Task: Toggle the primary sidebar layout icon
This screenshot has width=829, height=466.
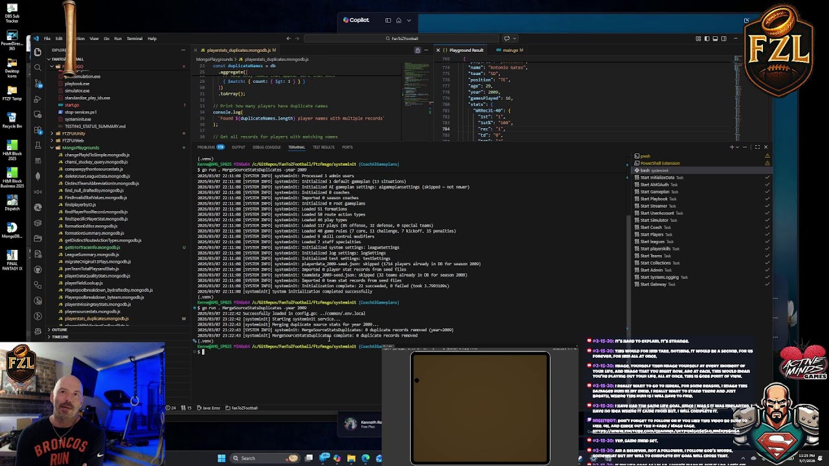Action: tap(707, 39)
